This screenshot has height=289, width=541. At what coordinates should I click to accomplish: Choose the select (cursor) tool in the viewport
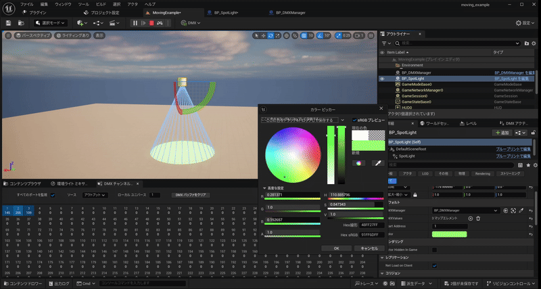tap(256, 35)
